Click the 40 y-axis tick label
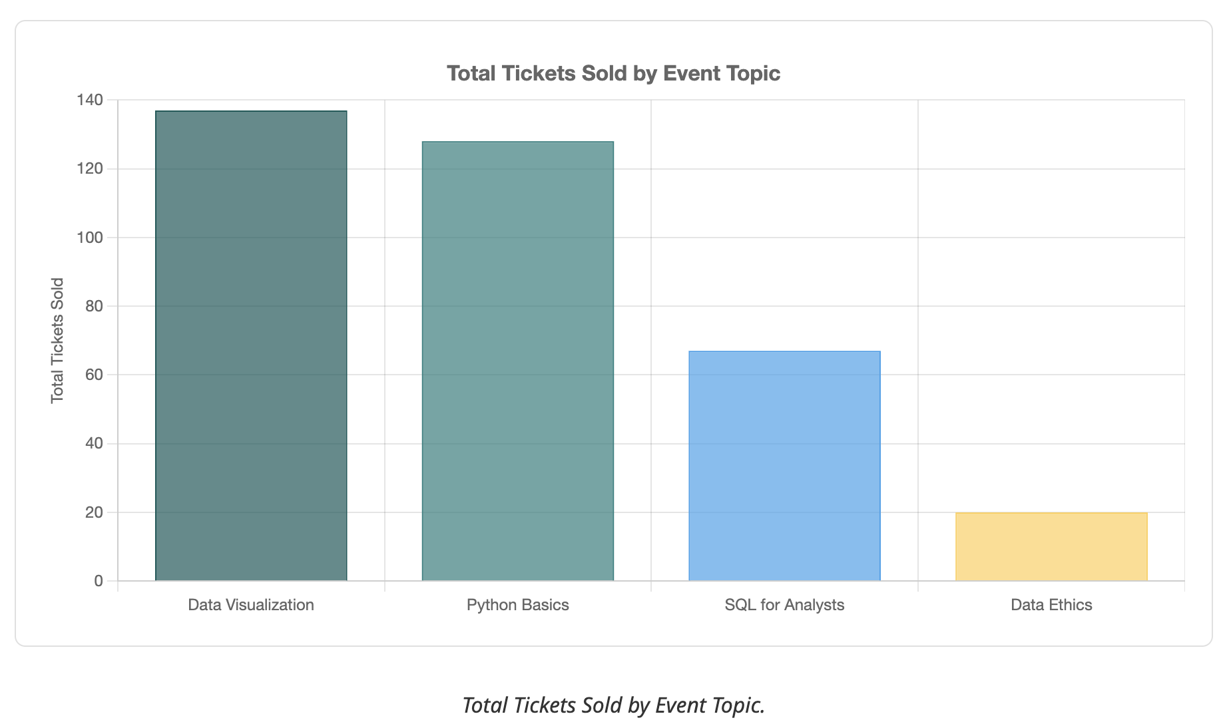The image size is (1225, 728). click(x=95, y=443)
